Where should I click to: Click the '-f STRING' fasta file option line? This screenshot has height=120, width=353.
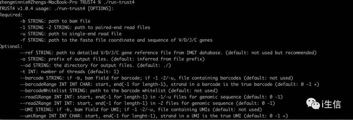tap(116, 40)
